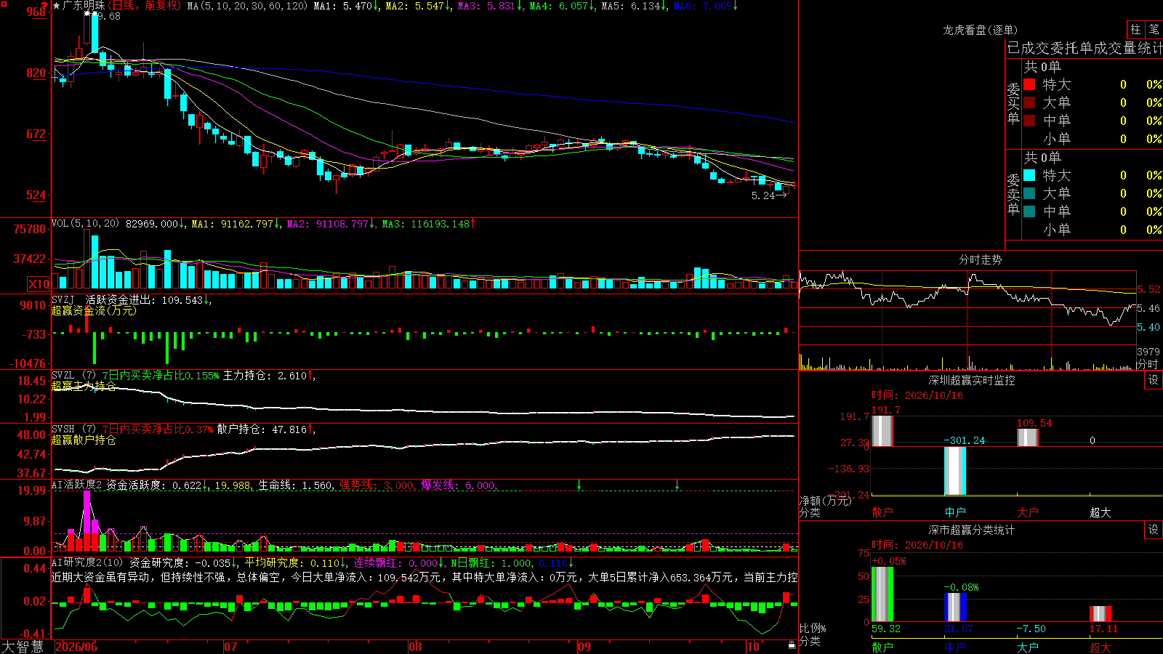Click the 大户 bar showing 109.54
This screenshot has width=1163, height=654.
(1028, 437)
